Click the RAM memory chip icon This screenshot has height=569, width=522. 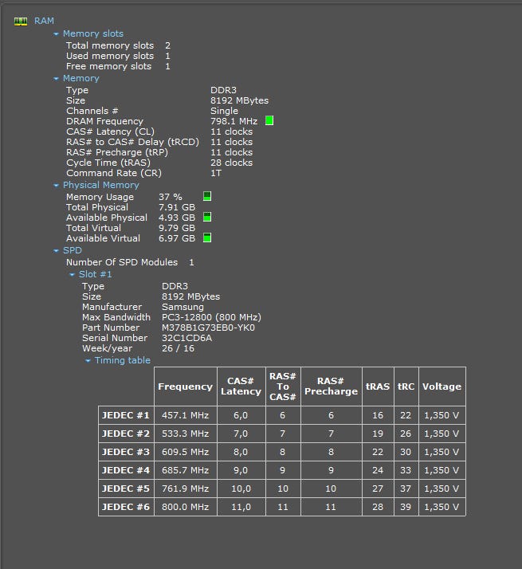coord(21,22)
